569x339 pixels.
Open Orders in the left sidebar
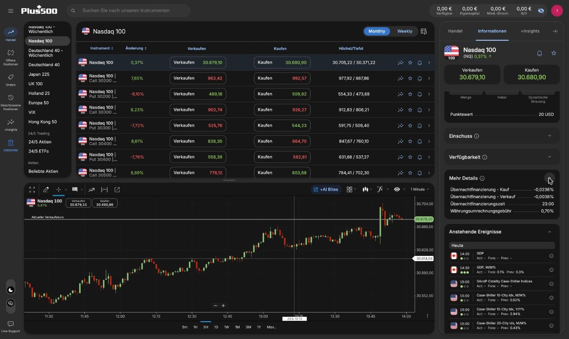point(11,80)
